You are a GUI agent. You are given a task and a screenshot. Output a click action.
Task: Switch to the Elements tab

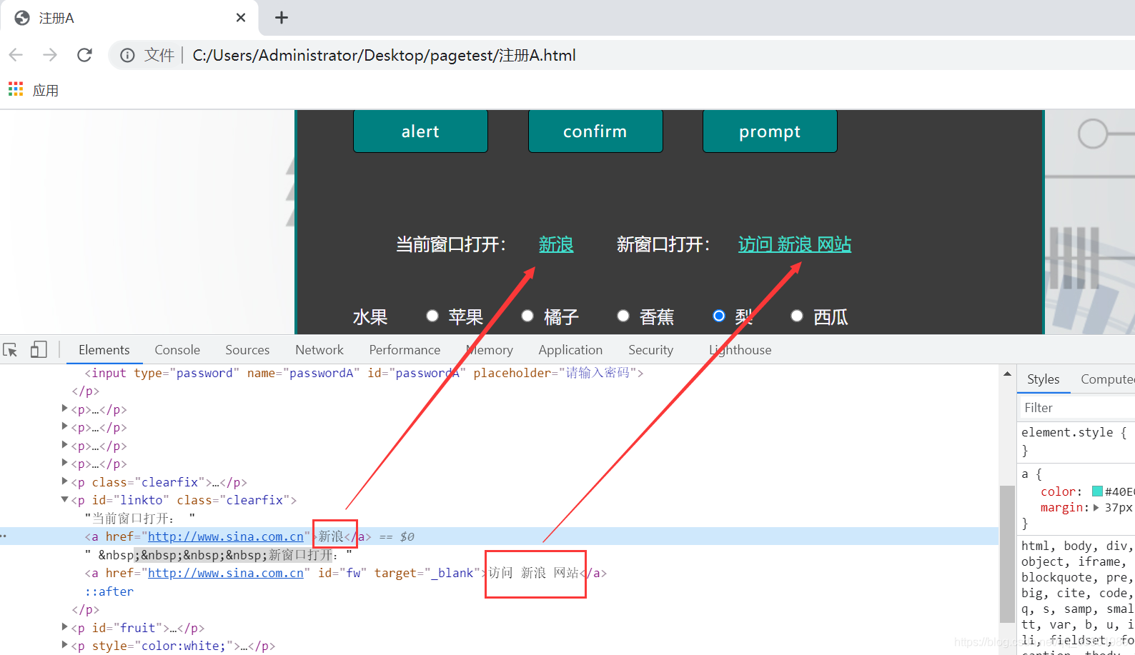(x=104, y=350)
